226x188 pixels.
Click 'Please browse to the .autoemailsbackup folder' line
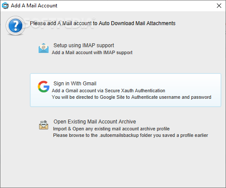(x=131, y=135)
